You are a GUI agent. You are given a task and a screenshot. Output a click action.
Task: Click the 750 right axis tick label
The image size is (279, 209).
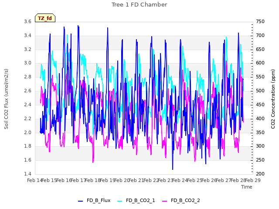(260, 21)
